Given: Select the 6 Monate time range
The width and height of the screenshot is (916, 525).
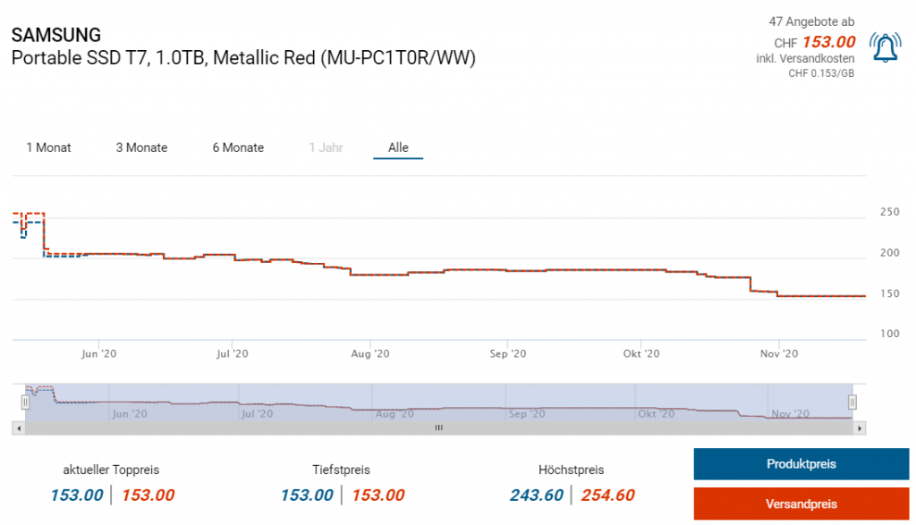Looking at the screenshot, I should coord(238,148).
